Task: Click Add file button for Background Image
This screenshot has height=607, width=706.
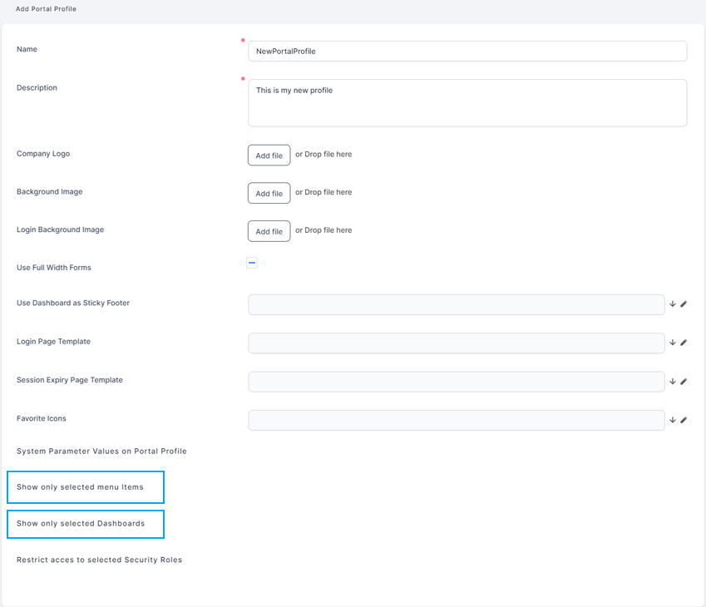Action: point(269,193)
